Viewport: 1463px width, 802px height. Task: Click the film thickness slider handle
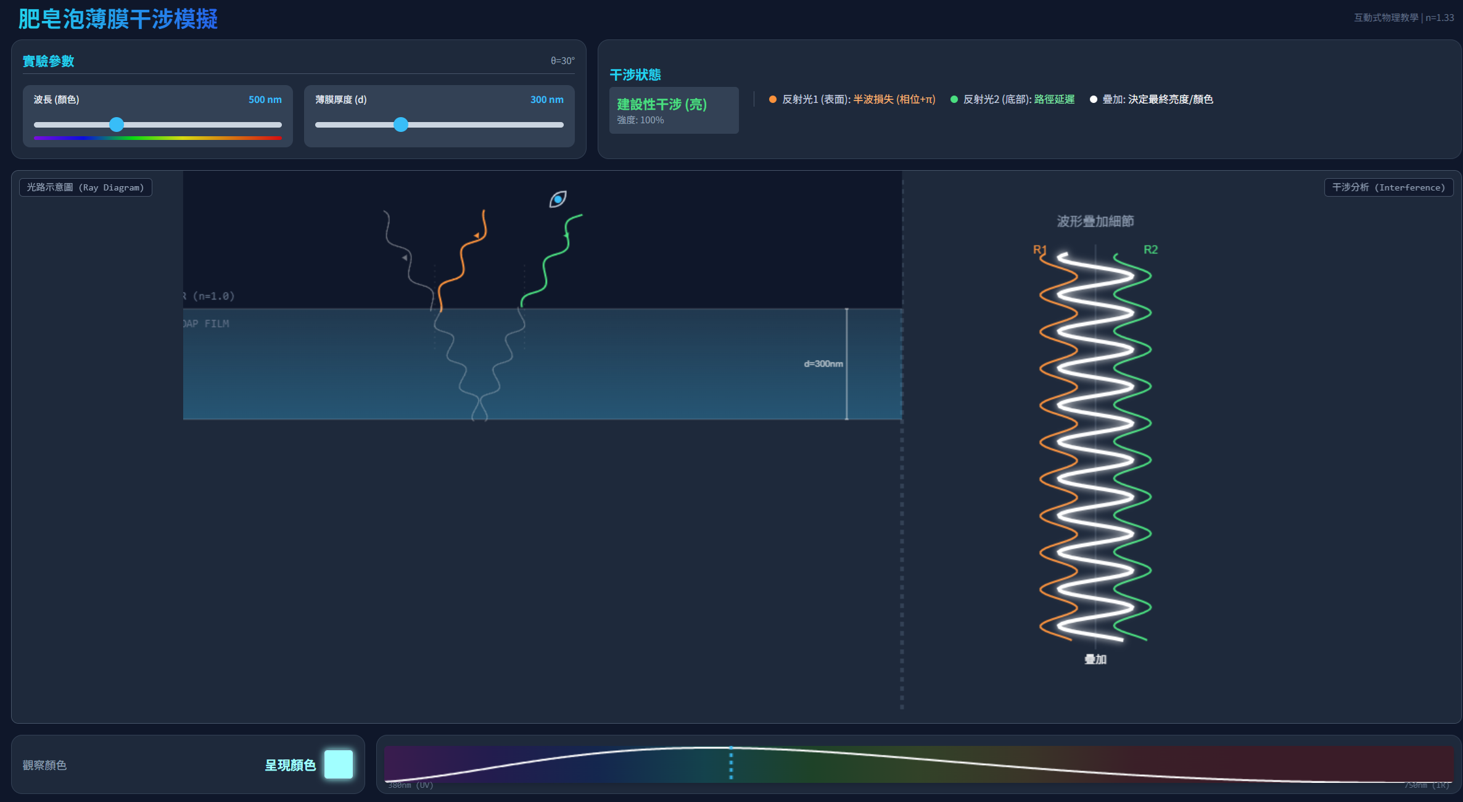pos(401,125)
